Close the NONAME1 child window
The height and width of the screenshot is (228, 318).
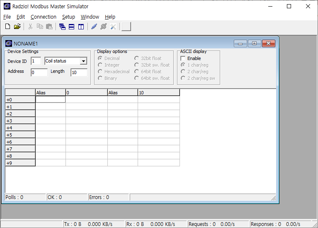269,43
